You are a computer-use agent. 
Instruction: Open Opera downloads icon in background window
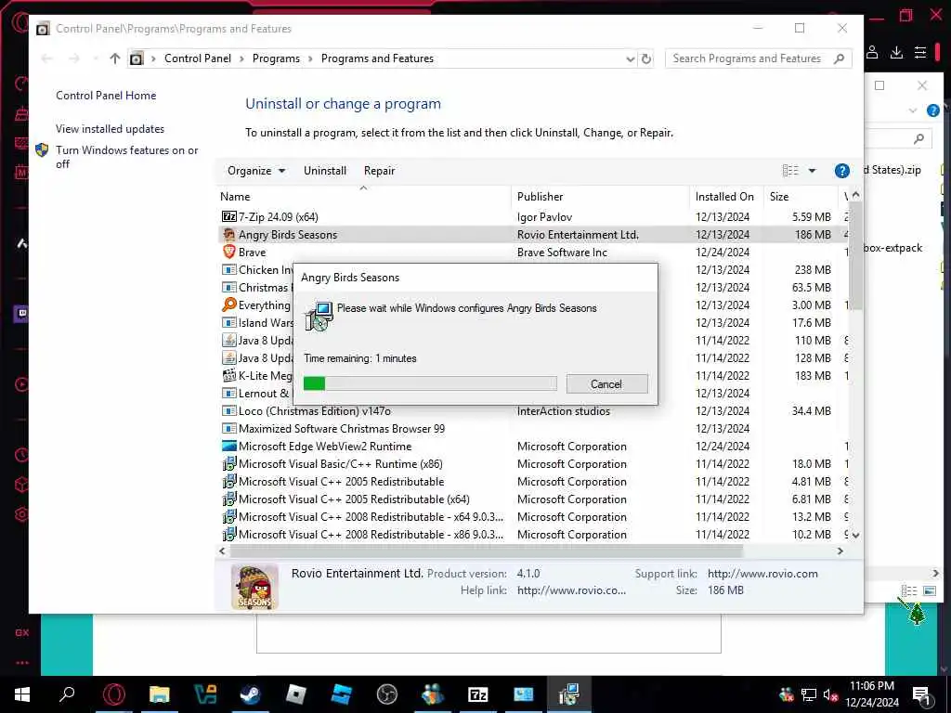[x=896, y=52]
